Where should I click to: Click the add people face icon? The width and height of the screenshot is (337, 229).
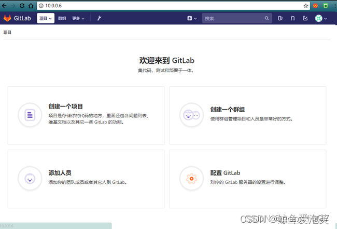30,179
